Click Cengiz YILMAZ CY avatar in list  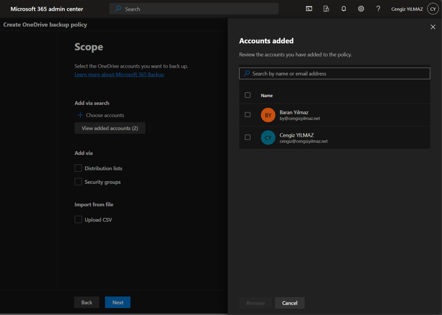click(268, 138)
